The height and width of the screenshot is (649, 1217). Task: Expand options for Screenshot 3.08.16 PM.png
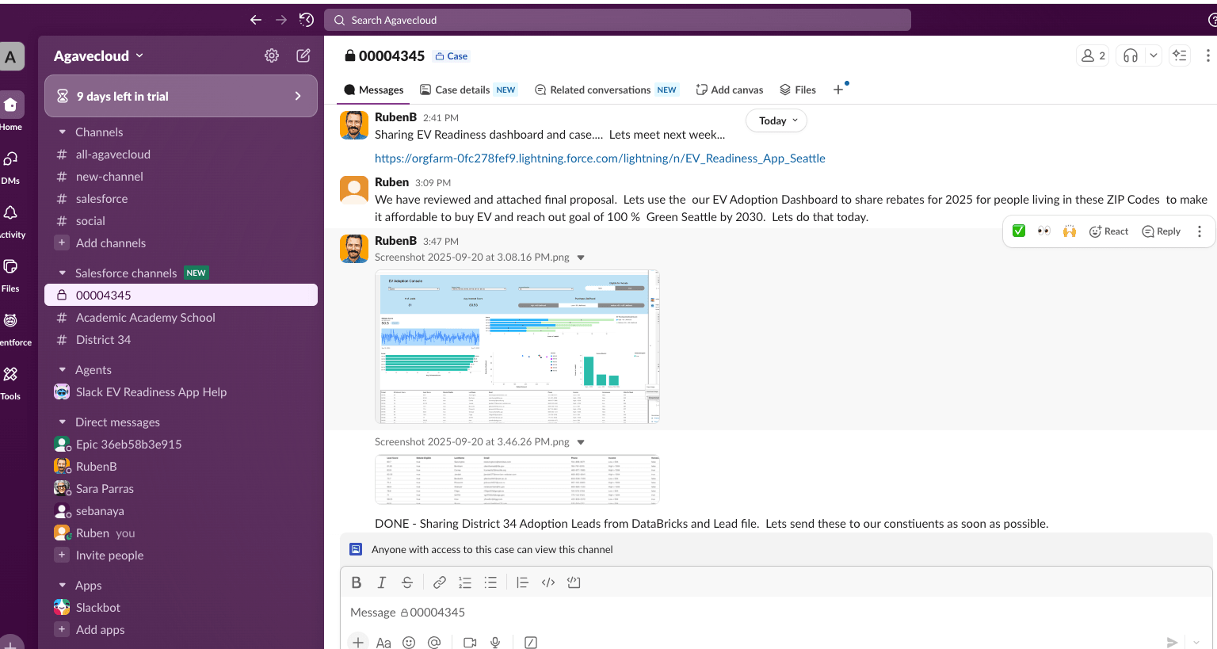tap(581, 258)
